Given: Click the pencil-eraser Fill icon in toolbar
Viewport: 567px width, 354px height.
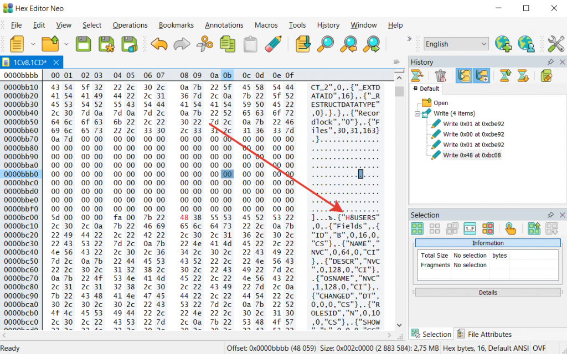Looking at the screenshot, I should pyautogui.click(x=274, y=44).
